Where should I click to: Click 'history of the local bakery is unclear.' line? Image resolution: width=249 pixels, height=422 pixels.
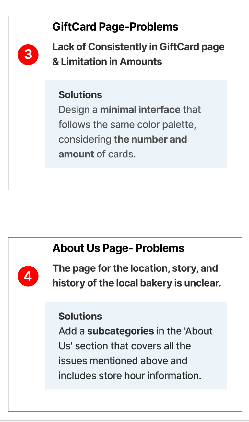point(136,283)
